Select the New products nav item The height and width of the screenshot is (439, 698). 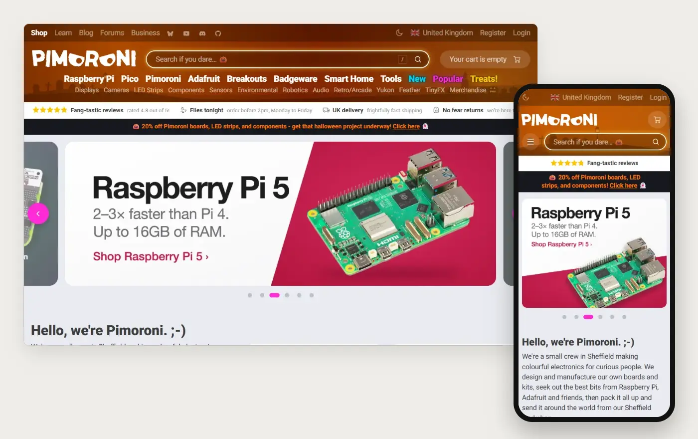tap(417, 79)
